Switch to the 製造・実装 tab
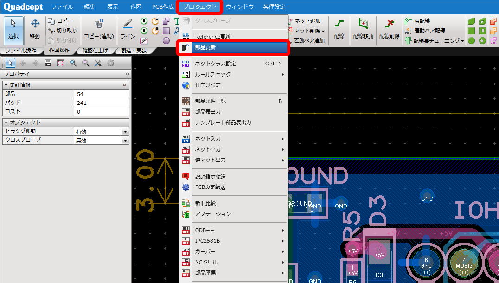 134,50
